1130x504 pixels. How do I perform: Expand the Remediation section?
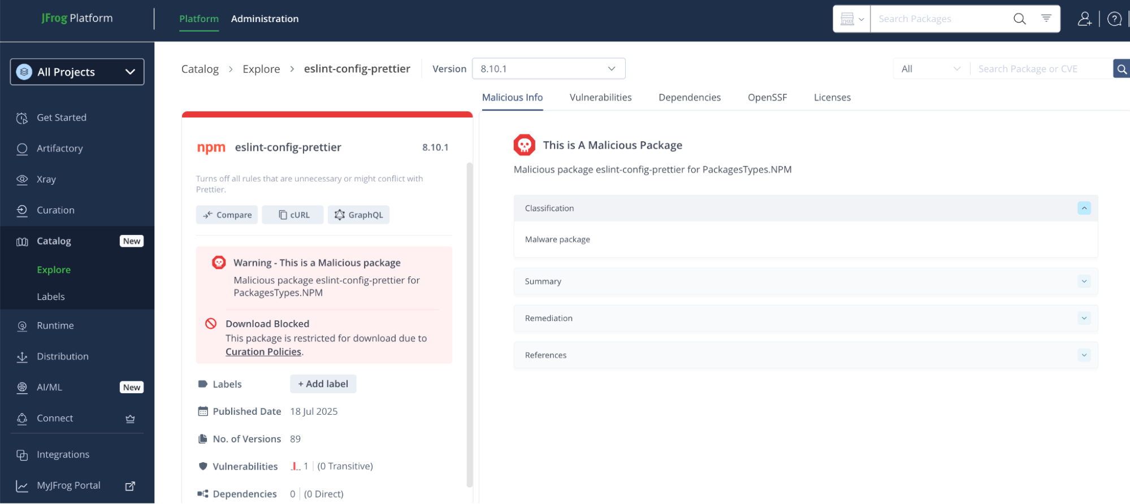[x=1084, y=318]
